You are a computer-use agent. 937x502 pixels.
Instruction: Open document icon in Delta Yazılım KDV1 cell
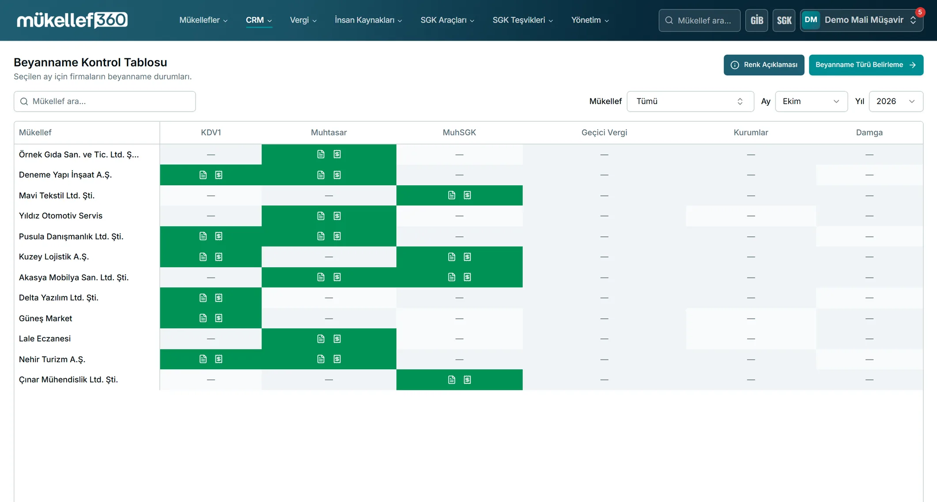click(x=203, y=298)
